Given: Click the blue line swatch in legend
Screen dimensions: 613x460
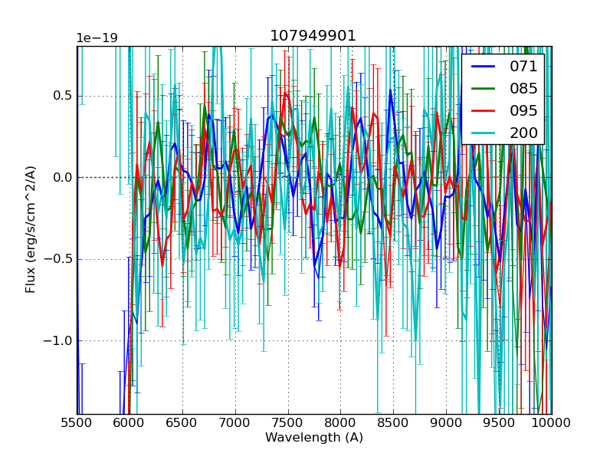Looking at the screenshot, I should click(x=483, y=67).
